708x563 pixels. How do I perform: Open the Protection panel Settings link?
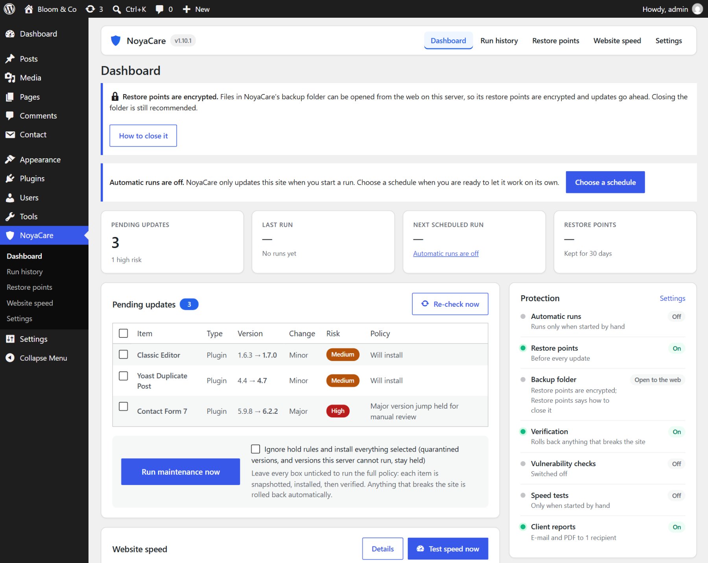point(673,298)
